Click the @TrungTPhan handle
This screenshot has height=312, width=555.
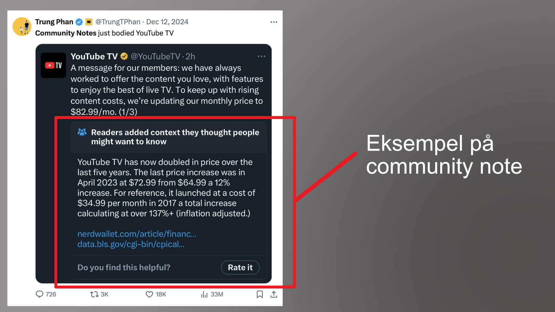point(118,22)
